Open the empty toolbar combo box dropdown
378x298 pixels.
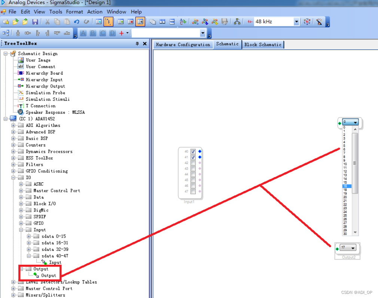pos(203,33)
